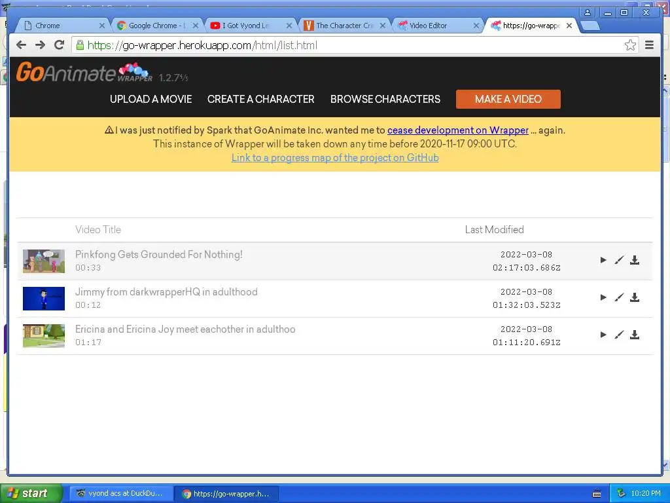The image size is (670, 503).
Task: Click title 'Pinkfong Gets Grounded For Nothing!'
Action: (158, 255)
